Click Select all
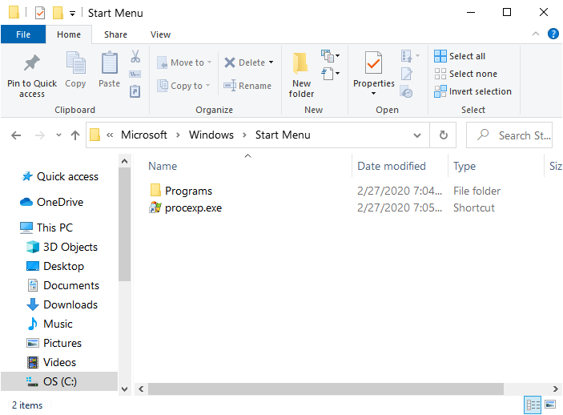The image size is (563, 415). tap(460, 56)
